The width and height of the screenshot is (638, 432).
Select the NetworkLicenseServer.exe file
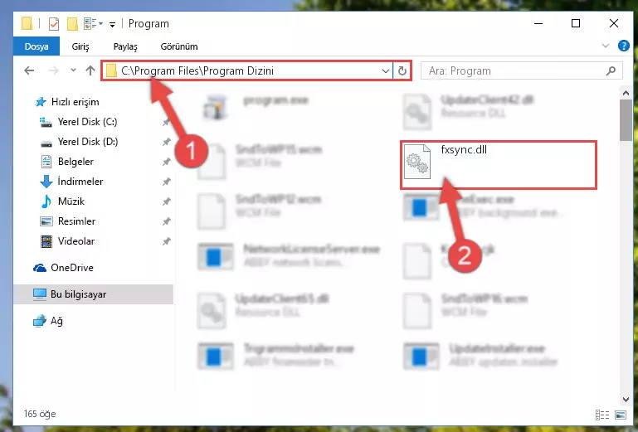(x=311, y=249)
